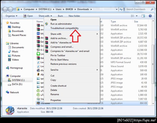The width and height of the screenshot is (157, 123).
Task: Click BMK59 in the address path
Action: [x=69, y=9]
